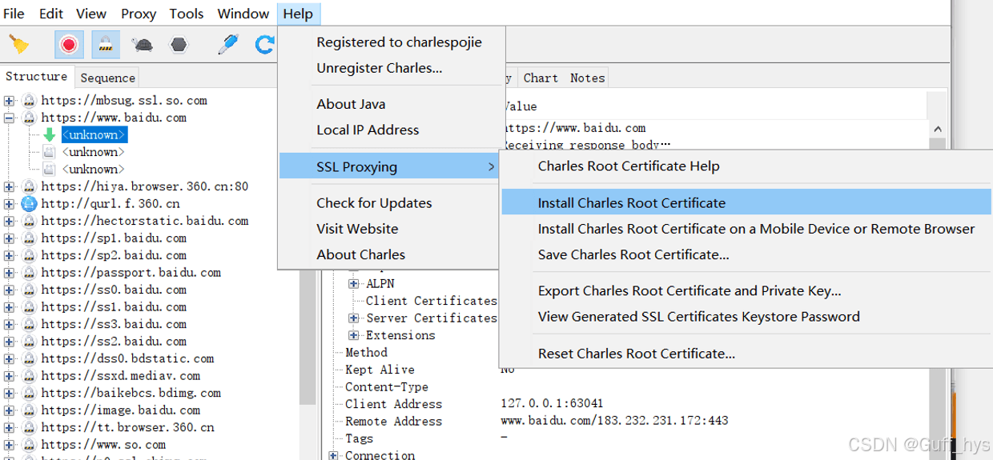Choose View Generated SSL Certificates Keystore Password
The image size is (993, 460).
[698, 317]
